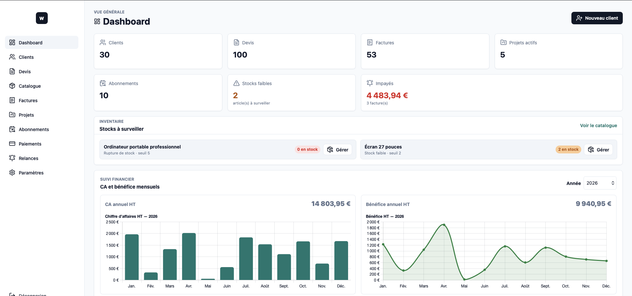The width and height of the screenshot is (632, 296).
Task: Open Projets from the sidebar
Action: point(41,115)
